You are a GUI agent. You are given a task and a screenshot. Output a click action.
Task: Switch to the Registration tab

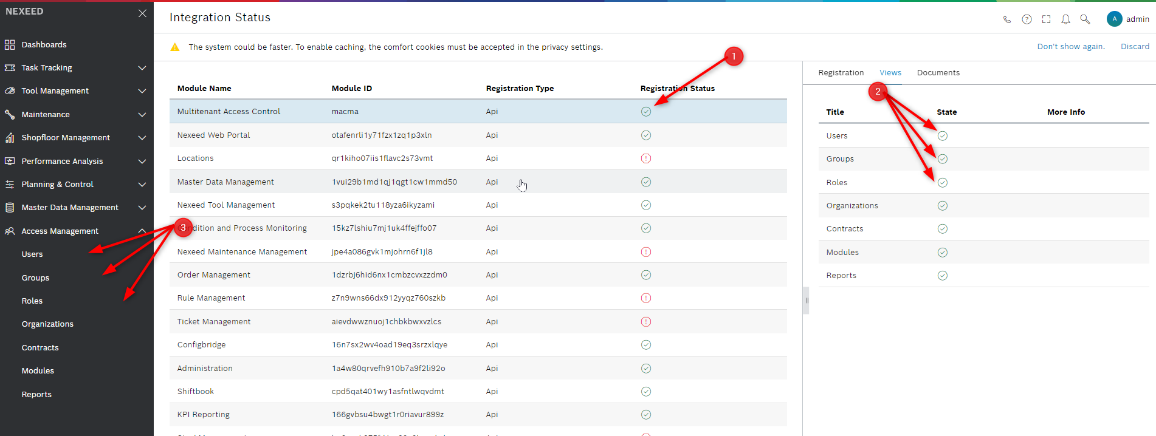click(841, 73)
